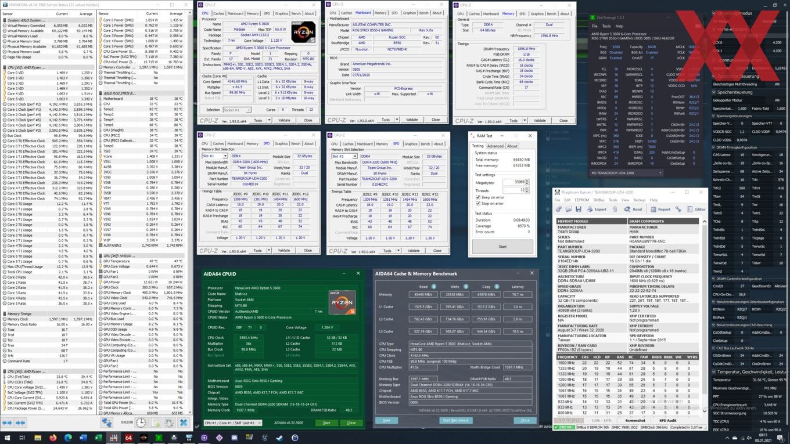Click Megabytes input field in RAM Test
The image size is (790, 444).
coord(514,182)
